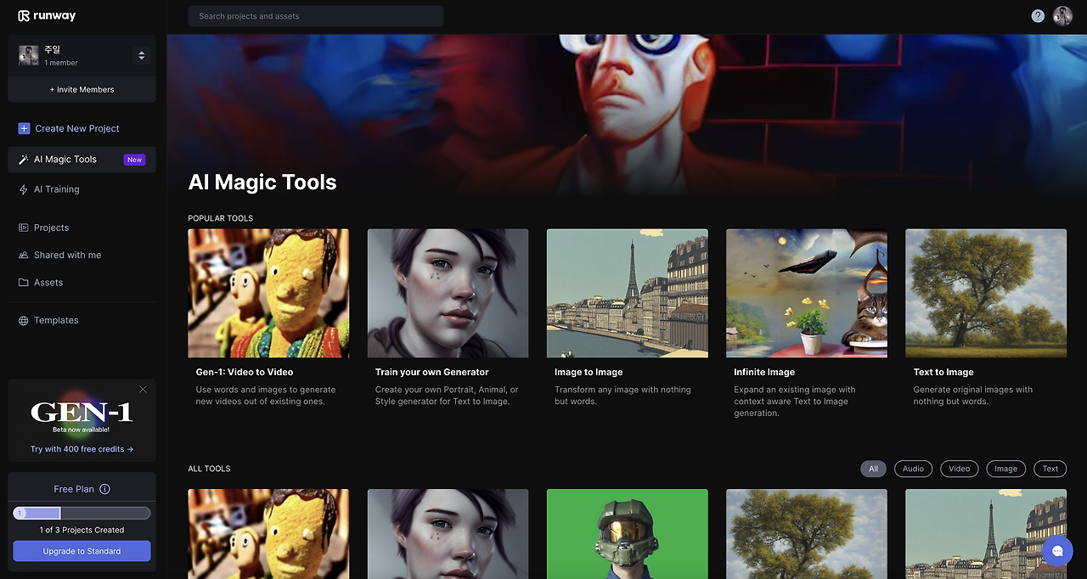Open the help question mark icon

1038,15
